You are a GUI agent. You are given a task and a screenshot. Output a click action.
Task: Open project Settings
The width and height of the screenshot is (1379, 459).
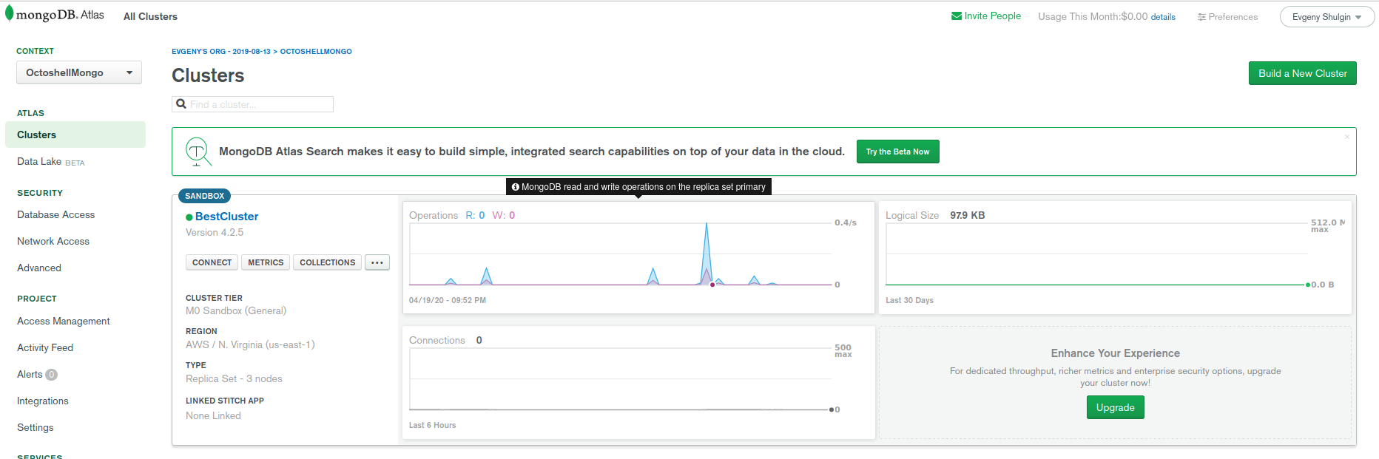[x=36, y=427]
